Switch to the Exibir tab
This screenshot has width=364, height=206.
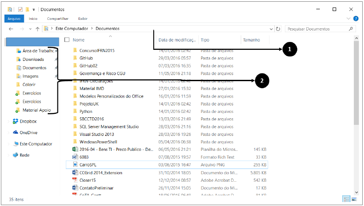(83, 19)
